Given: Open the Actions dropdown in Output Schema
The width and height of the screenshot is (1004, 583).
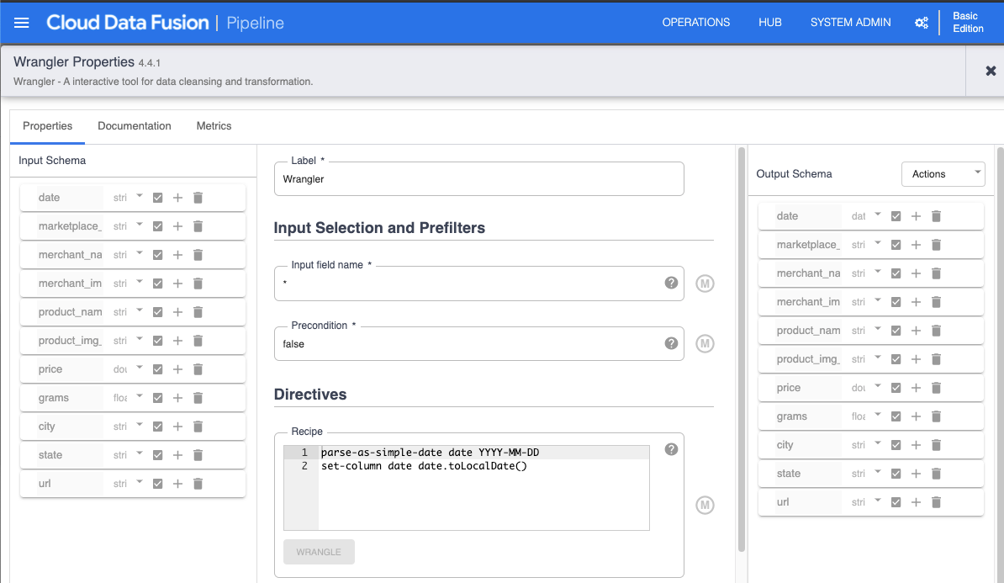Looking at the screenshot, I should (x=943, y=173).
